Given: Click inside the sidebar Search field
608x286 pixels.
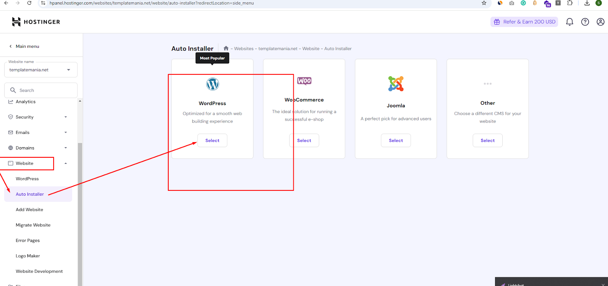Looking at the screenshot, I should pos(41,90).
